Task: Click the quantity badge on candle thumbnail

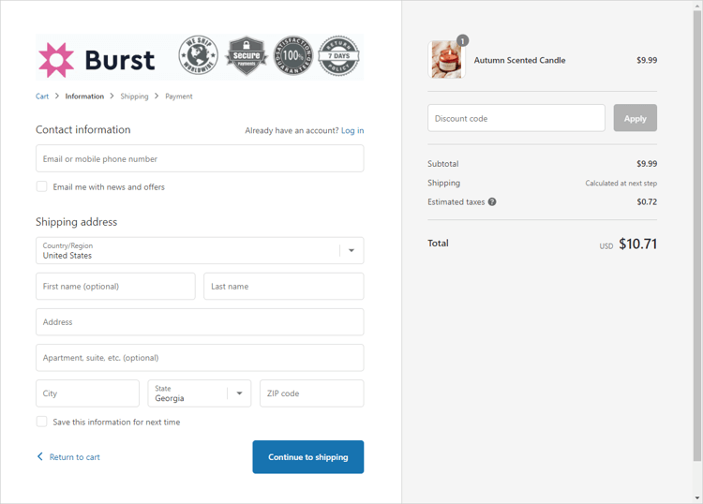Action: click(463, 41)
